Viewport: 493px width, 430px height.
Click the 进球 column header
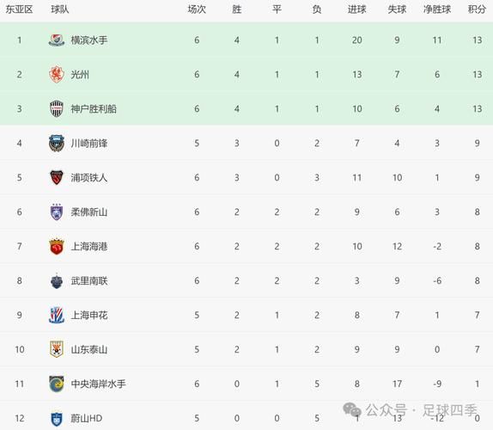(356, 9)
